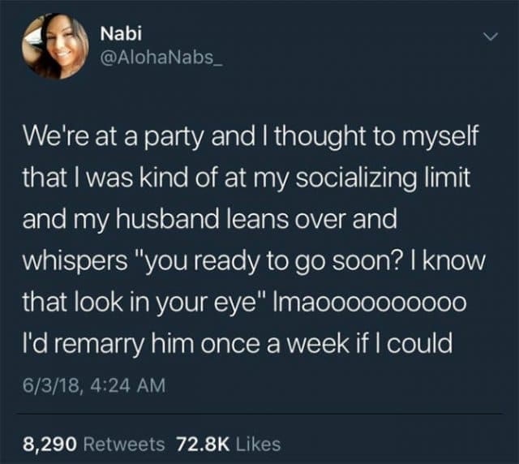This screenshot has height=464, width=519.
Task: Open the Nabi display name link
Action: 118,35
